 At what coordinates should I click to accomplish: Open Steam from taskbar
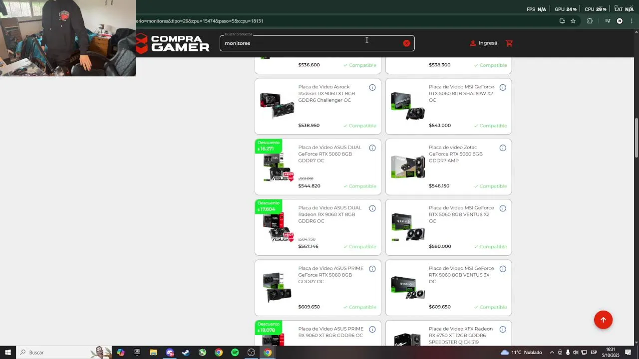point(186,353)
